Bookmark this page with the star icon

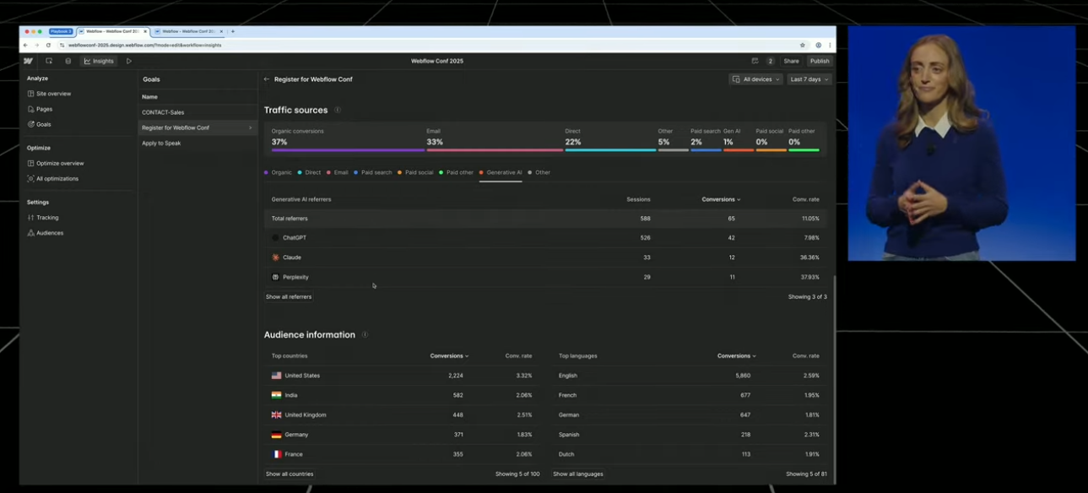(x=803, y=45)
